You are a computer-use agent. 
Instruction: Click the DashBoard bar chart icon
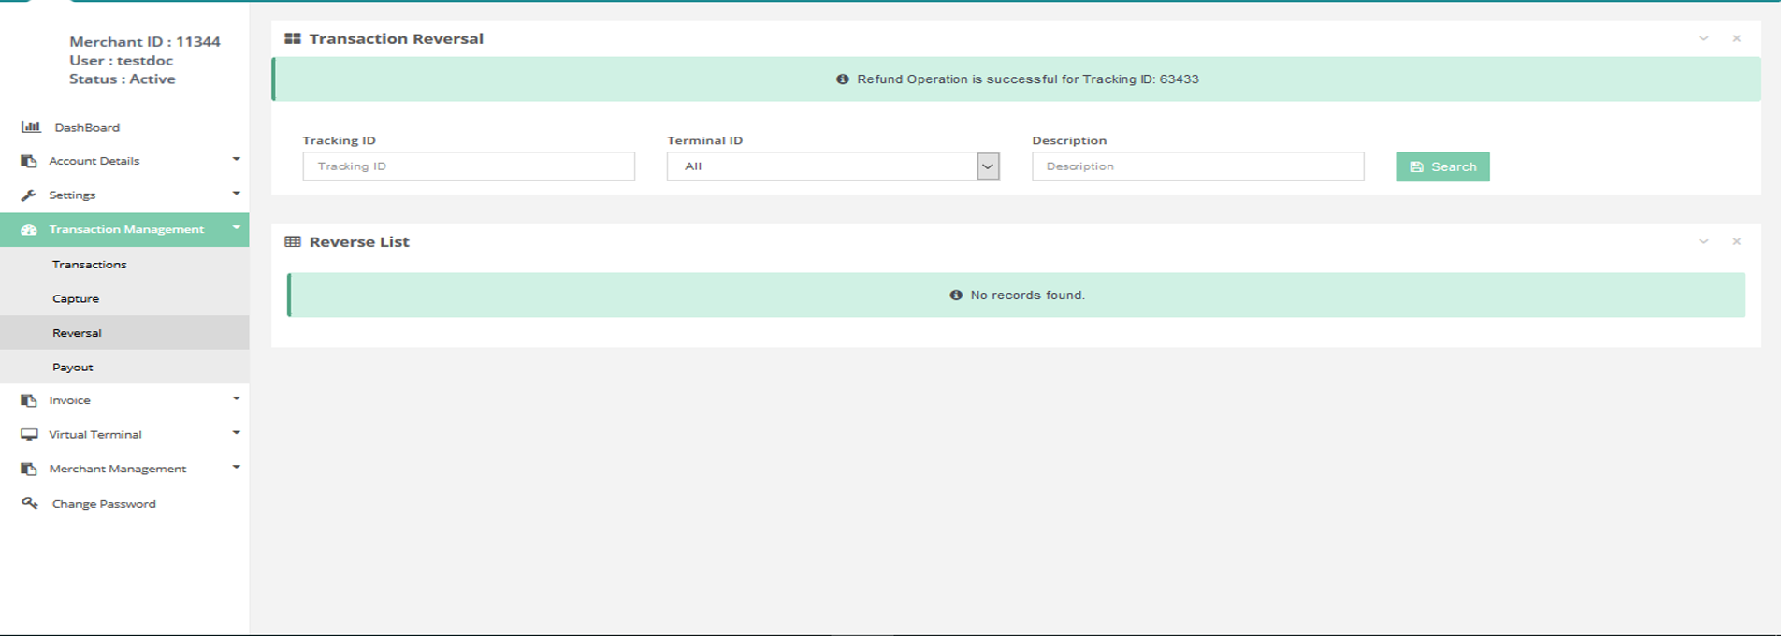[31, 126]
